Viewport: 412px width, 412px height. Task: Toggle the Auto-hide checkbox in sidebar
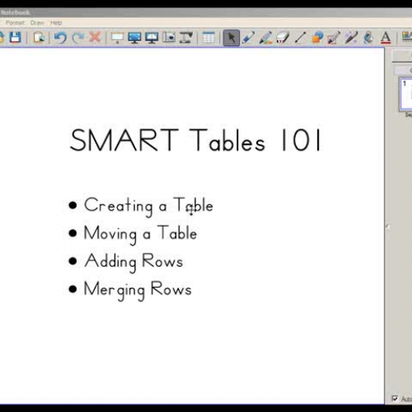(x=395, y=398)
